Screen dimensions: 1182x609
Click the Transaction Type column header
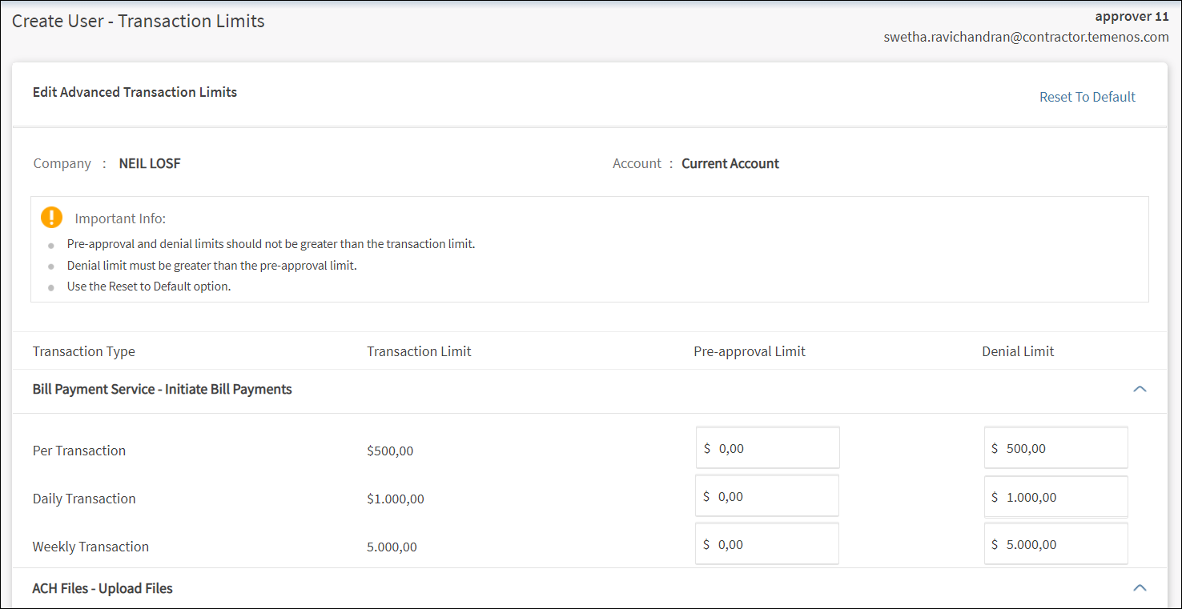84,351
